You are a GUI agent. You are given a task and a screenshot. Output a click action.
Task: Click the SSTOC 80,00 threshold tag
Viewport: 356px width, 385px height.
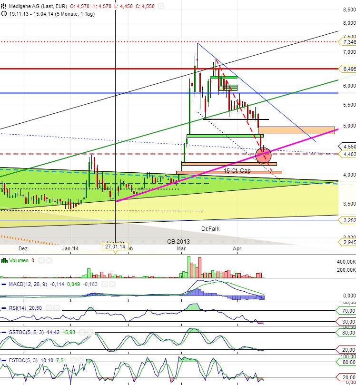346,333
